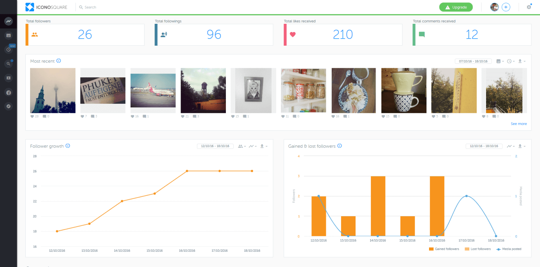Click the Total followings person icon
This screenshot has width=540, height=267.
click(164, 34)
